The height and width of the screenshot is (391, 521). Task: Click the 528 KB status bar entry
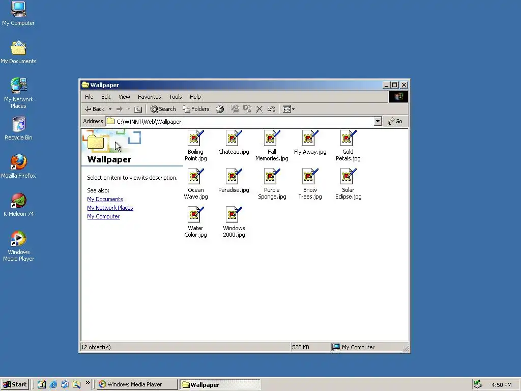point(300,347)
